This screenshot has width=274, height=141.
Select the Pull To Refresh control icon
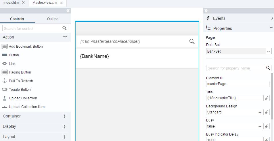point(5,81)
